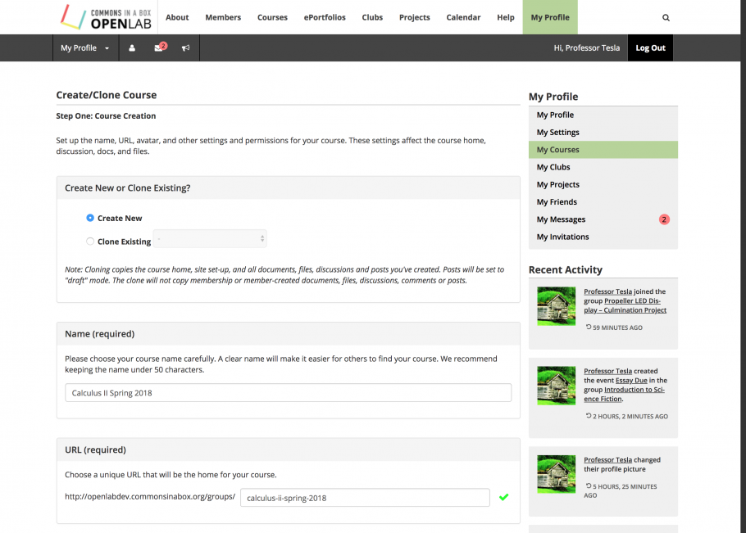
Task: Open the ePortfolios menu item
Action: tap(325, 17)
